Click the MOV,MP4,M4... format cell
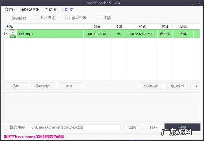The width and height of the screenshot is (204, 141). click(142, 34)
